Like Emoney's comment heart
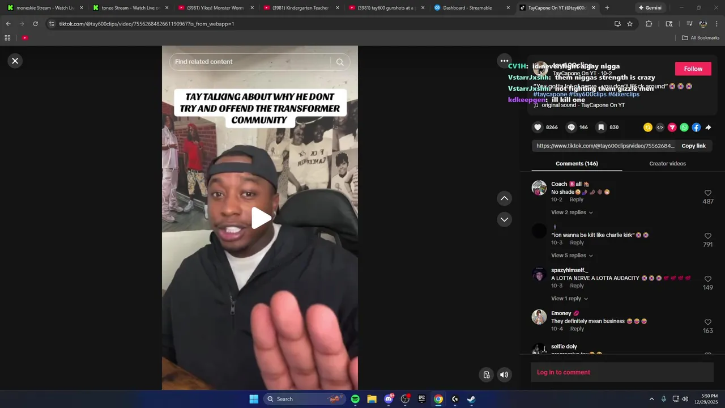Screen dimensions: 725x408 pyautogui.click(x=707, y=322)
